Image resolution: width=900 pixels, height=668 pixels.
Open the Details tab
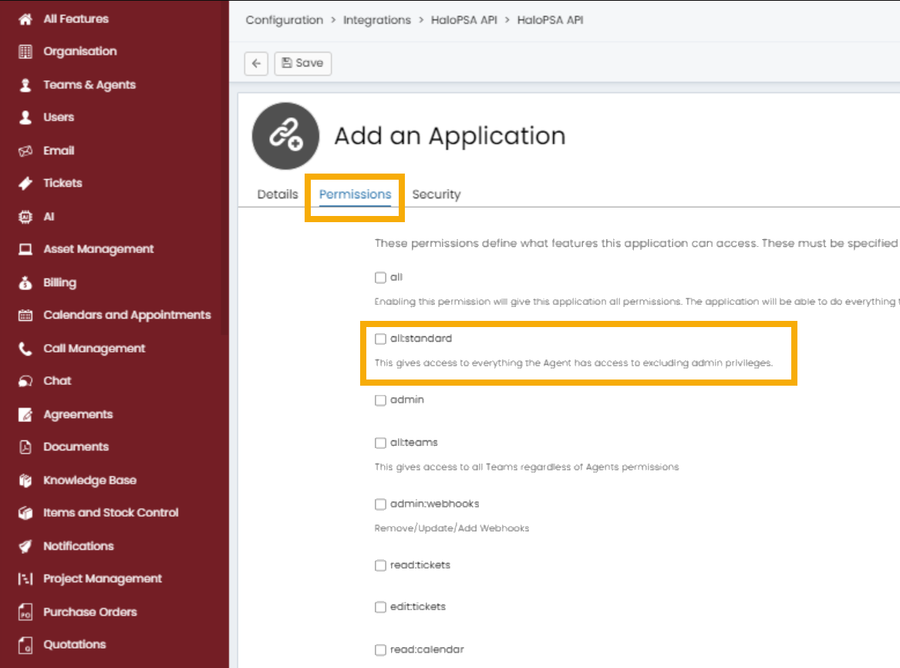pyautogui.click(x=278, y=194)
